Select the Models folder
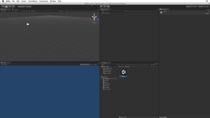The width and height of the screenshot is (210, 118). pyautogui.click(x=107, y=86)
